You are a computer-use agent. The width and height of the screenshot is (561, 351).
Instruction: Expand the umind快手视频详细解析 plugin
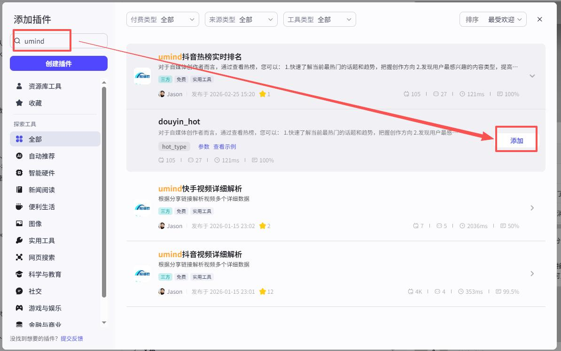[x=532, y=208]
